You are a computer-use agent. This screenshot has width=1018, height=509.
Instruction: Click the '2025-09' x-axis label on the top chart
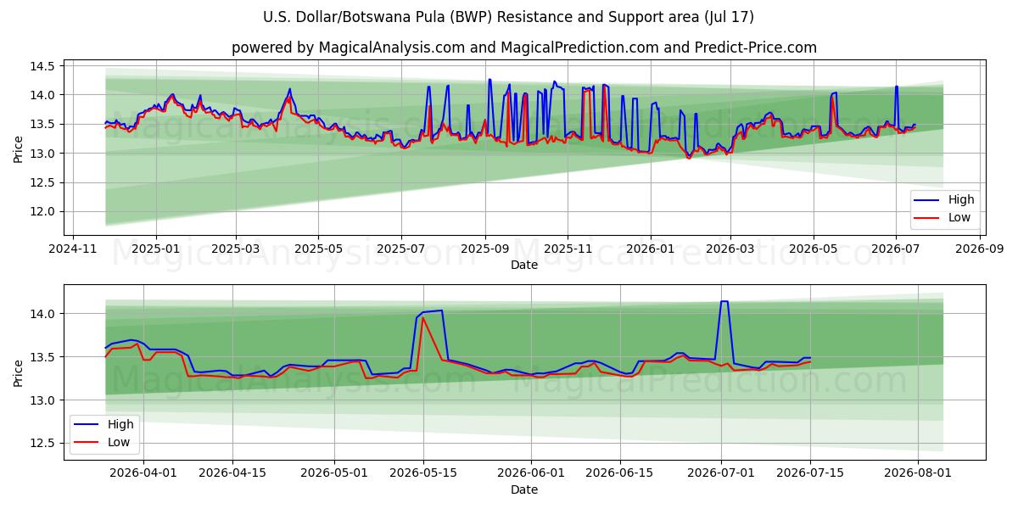click(x=485, y=250)
